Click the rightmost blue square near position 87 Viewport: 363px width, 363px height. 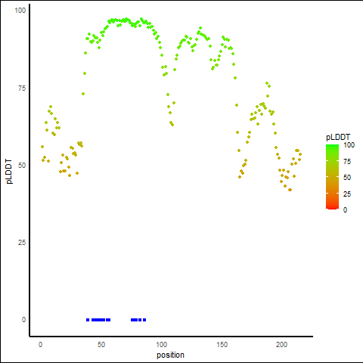pyautogui.click(x=144, y=320)
